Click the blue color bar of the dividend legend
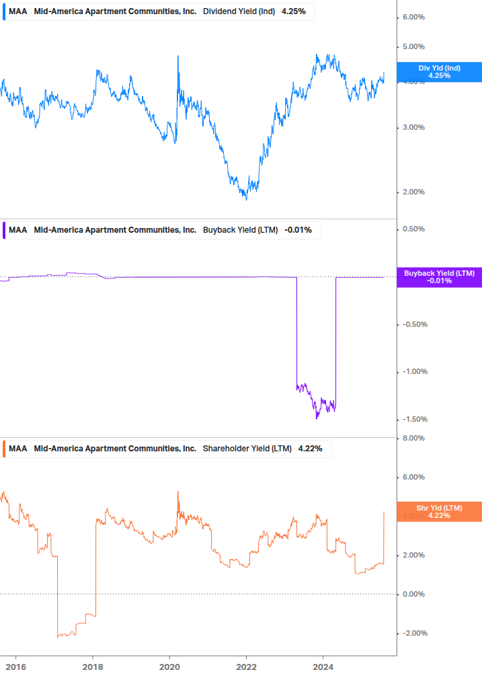This screenshot has width=482, height=676. click(4, 11)
